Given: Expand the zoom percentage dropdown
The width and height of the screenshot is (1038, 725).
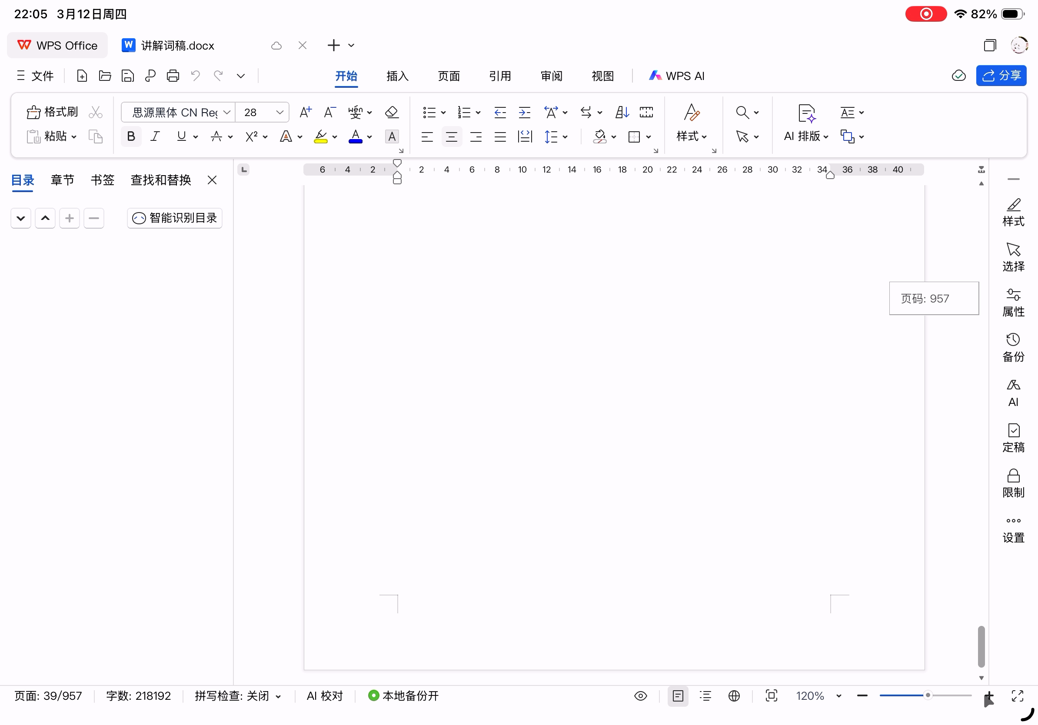Looking at the screenshot, I should pyautogui.click(x=838, y=695).
